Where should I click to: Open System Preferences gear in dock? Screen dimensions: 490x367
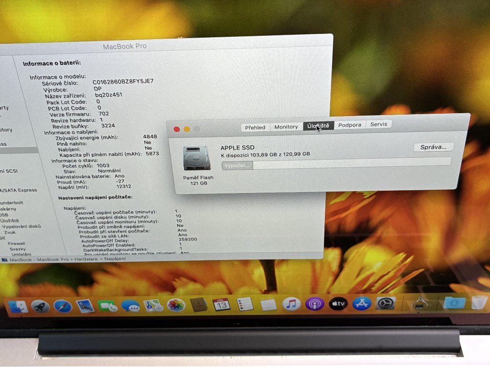click(x=385, y=303)
